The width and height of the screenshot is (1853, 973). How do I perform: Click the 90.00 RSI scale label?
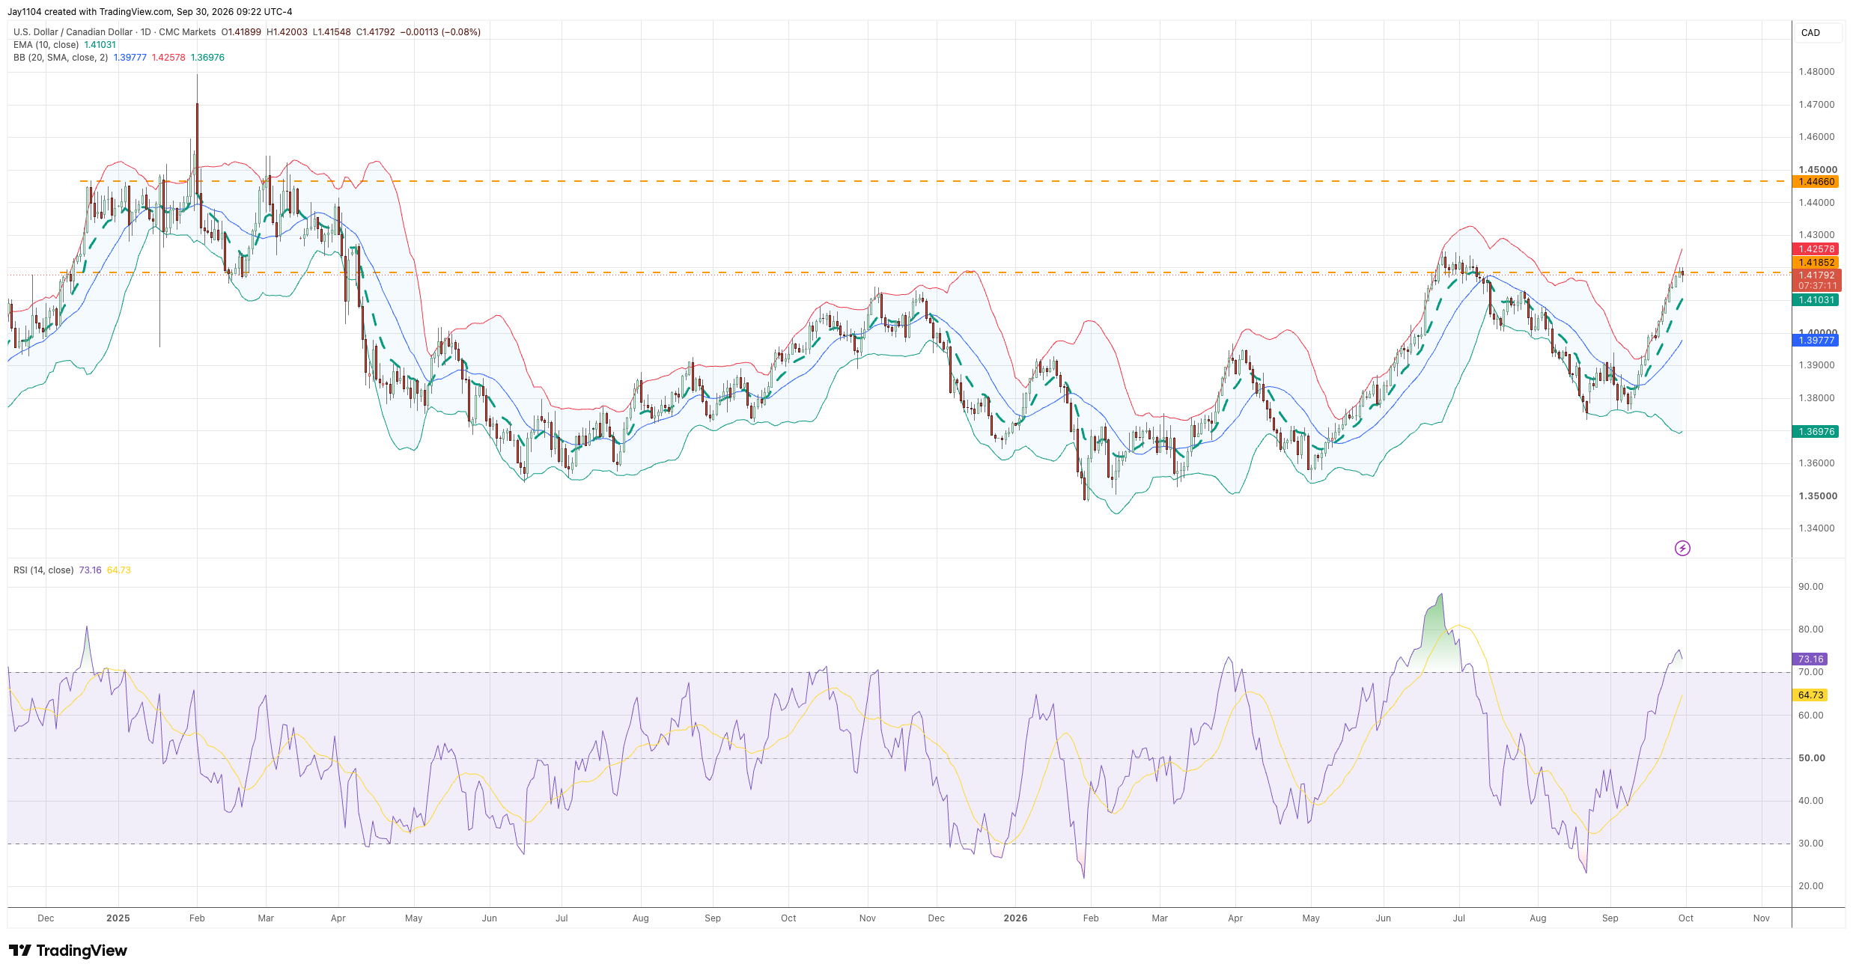1810,587
